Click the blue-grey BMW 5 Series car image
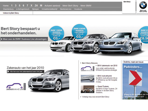The image size is (148, 111). pyautogui.click(x=120, y=43)
